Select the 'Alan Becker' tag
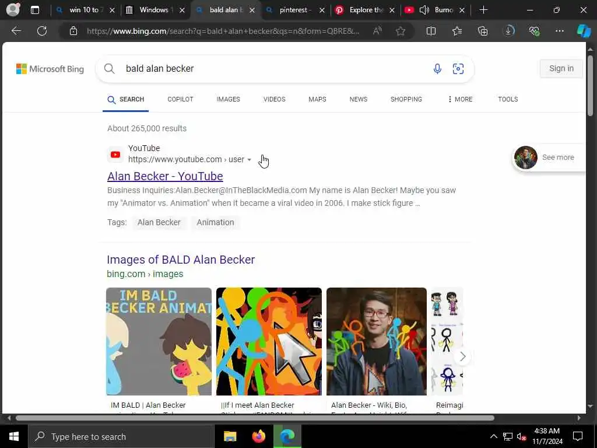 [159, 222]
